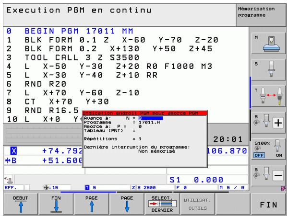The width and height of the screenshot is (287, 216).
Task: Click the UTILISAT. OUTILS softkey
Action: (x=198, y=204)
